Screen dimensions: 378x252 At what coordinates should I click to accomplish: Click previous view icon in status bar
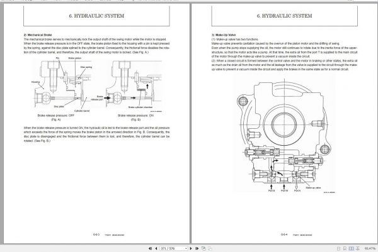tap(203, 248)
